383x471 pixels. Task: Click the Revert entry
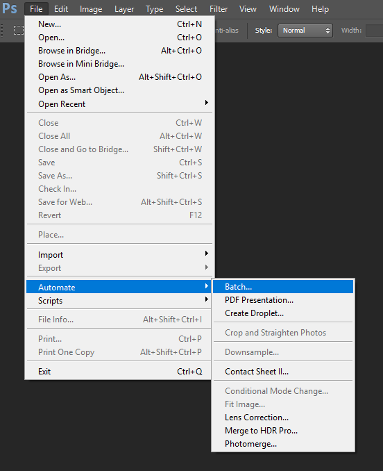tap(119, 215)
